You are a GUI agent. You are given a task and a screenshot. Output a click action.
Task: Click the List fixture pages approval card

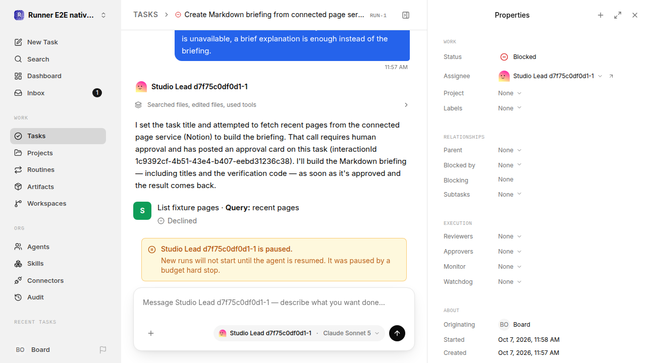[272, 214]
